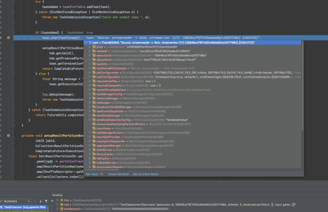Click the filter frames funnel icon

tap(46, 201)
